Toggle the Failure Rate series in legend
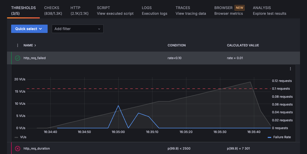The image size is (307, 154). [282, 137]
